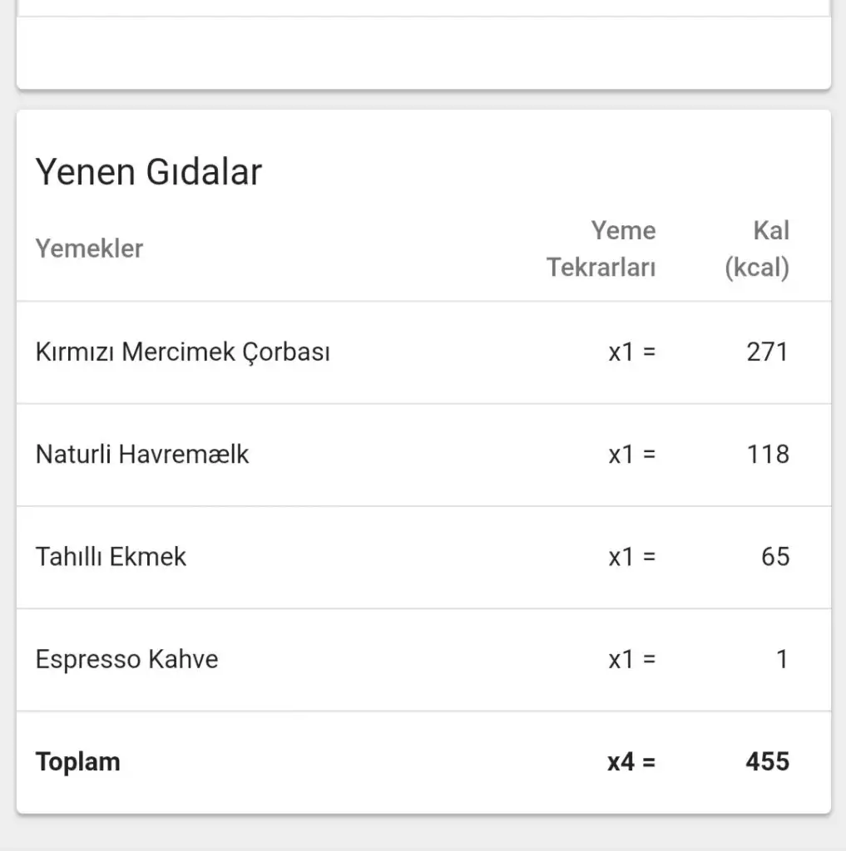Select the 455 total calories value
Image resolution: width=846 pixels, height=851 pixels.
point(767,762)
